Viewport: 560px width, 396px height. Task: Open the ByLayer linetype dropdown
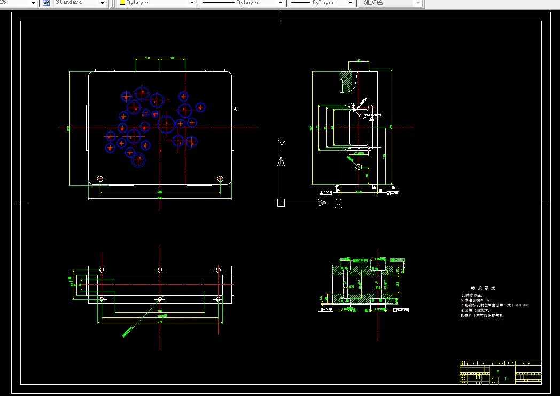point(242,3)
